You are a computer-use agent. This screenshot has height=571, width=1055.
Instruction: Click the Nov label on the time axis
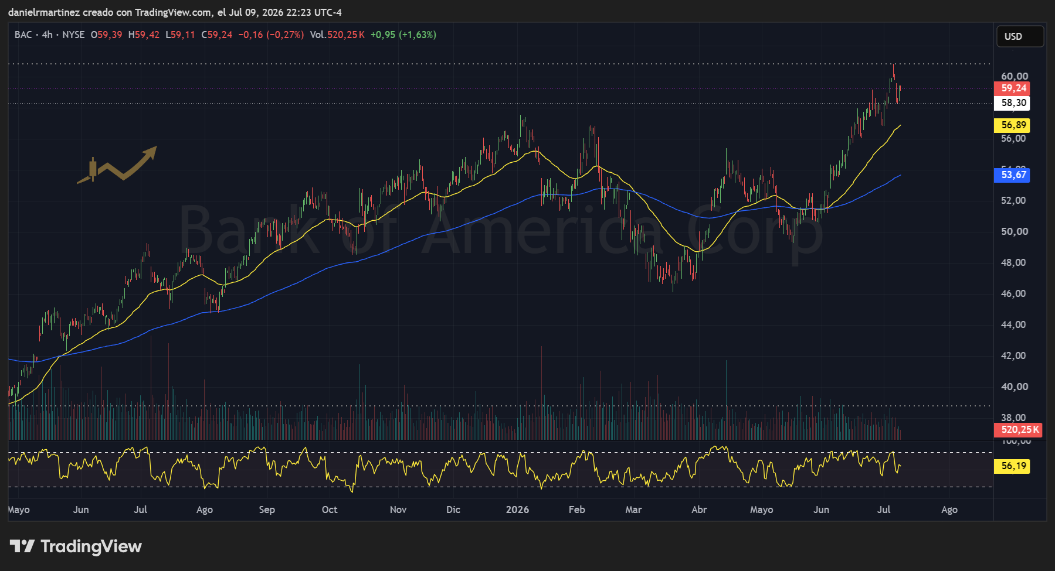pyautogui.click(x=398, y=510)
